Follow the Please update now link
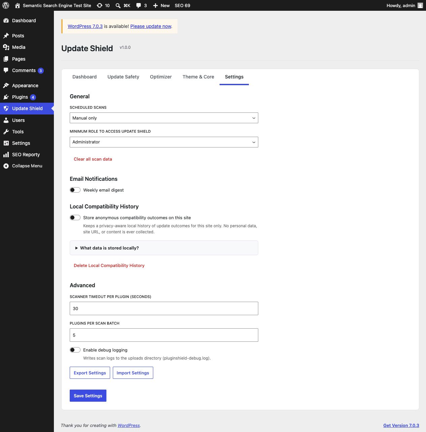The height and width of the screenshot is (432, 426). (x=151, y=26)
